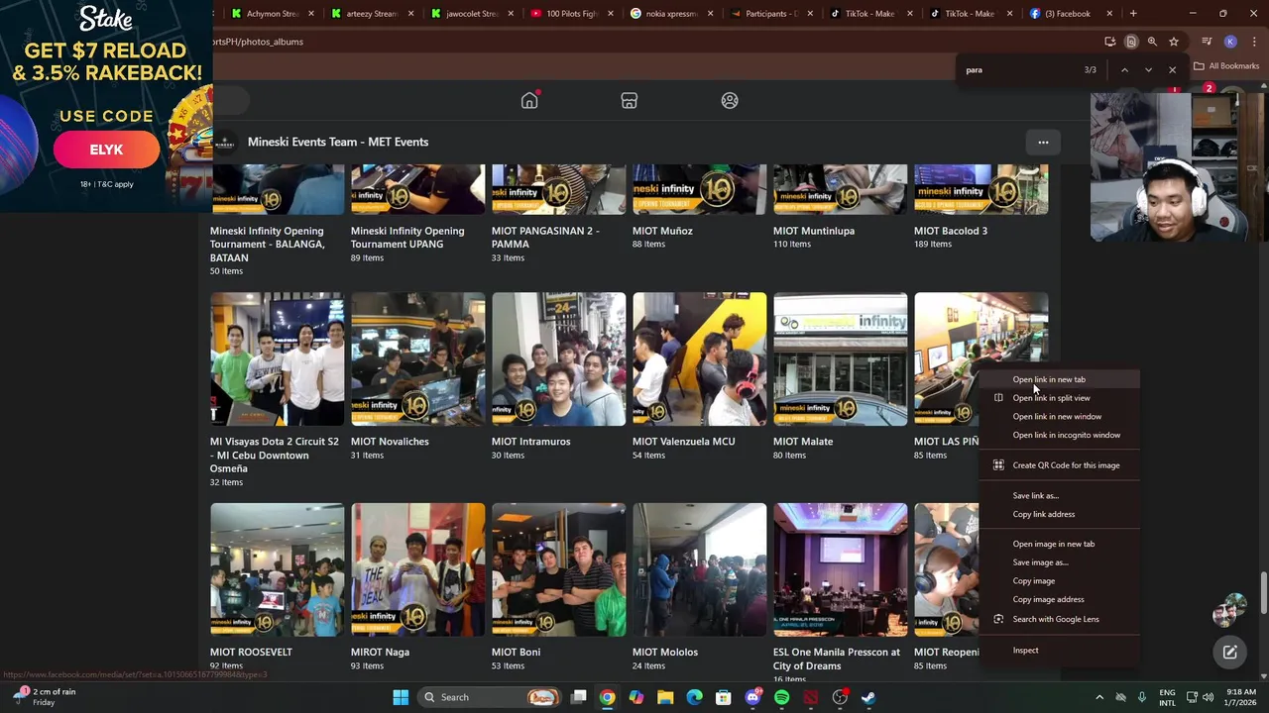The height and width of the screenshot is (713, 1269).
Task: Choose 'Copy link address' from the context menu
Action: pos(1043,514)
